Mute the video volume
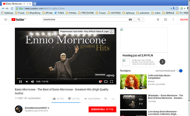The image size is (190, 116). pos(32,82)
